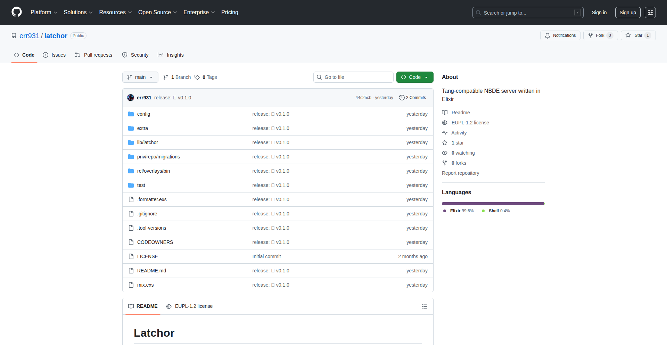Click Report repository
Viewport: 667px width, 345px height.
tap(460, 173)
